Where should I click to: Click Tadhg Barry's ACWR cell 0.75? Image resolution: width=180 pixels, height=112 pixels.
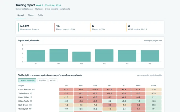(x=153, y=93)
